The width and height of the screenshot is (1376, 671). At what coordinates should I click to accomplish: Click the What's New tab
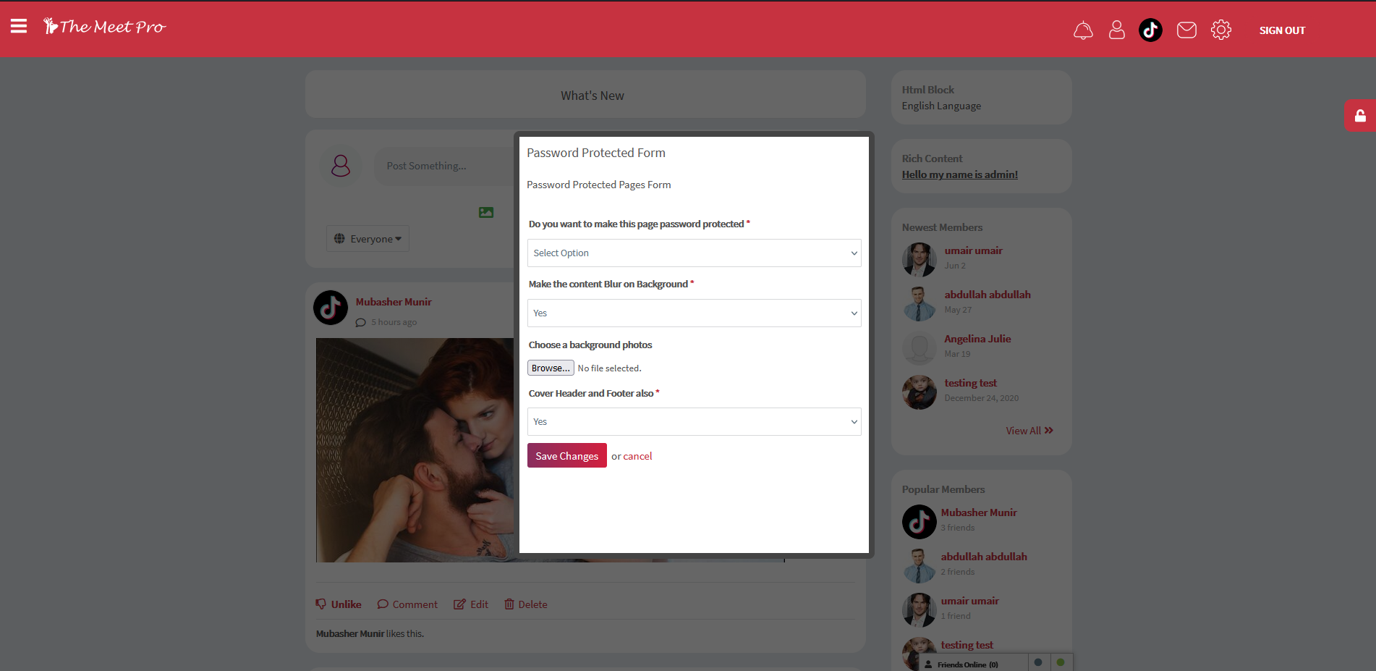coord(593,96)
